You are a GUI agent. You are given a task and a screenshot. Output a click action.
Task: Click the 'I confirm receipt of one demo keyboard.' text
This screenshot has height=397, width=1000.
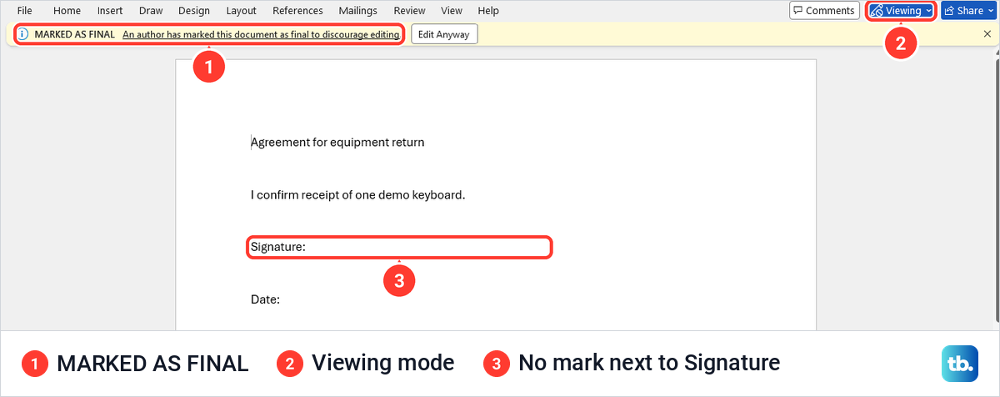pyautogui.click(x=357, y=195)
